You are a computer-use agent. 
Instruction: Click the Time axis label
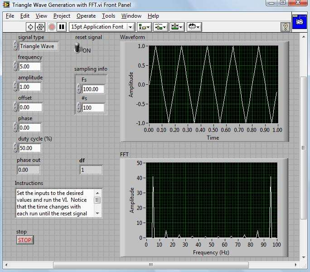213,138
